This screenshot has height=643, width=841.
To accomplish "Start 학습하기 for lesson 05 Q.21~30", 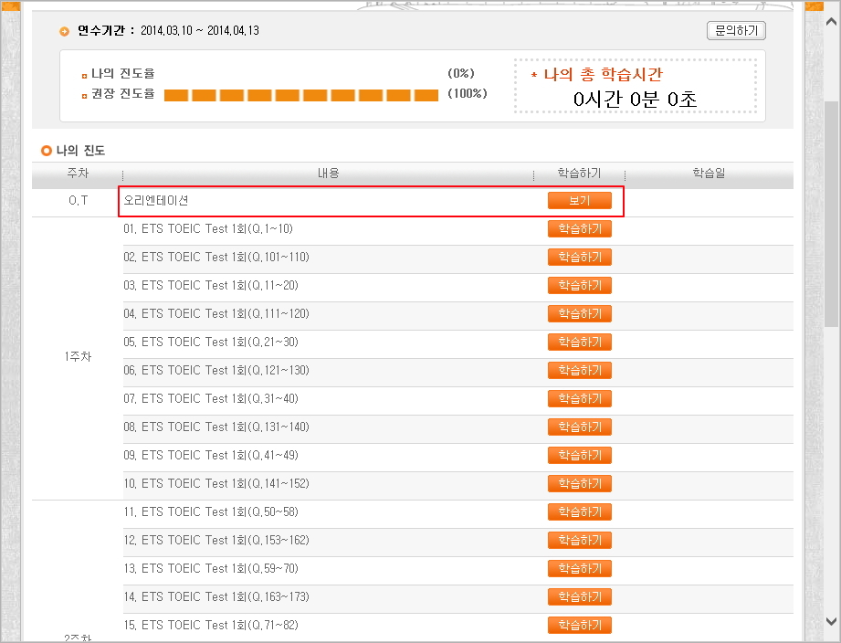I will (579, 343).
